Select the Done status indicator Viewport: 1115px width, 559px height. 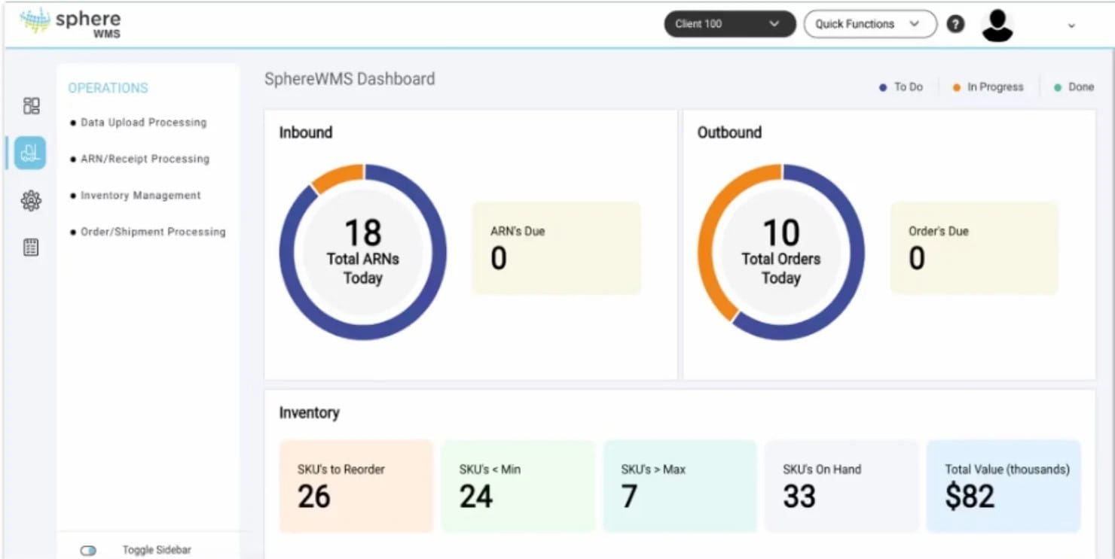(x=1056, y=87)
